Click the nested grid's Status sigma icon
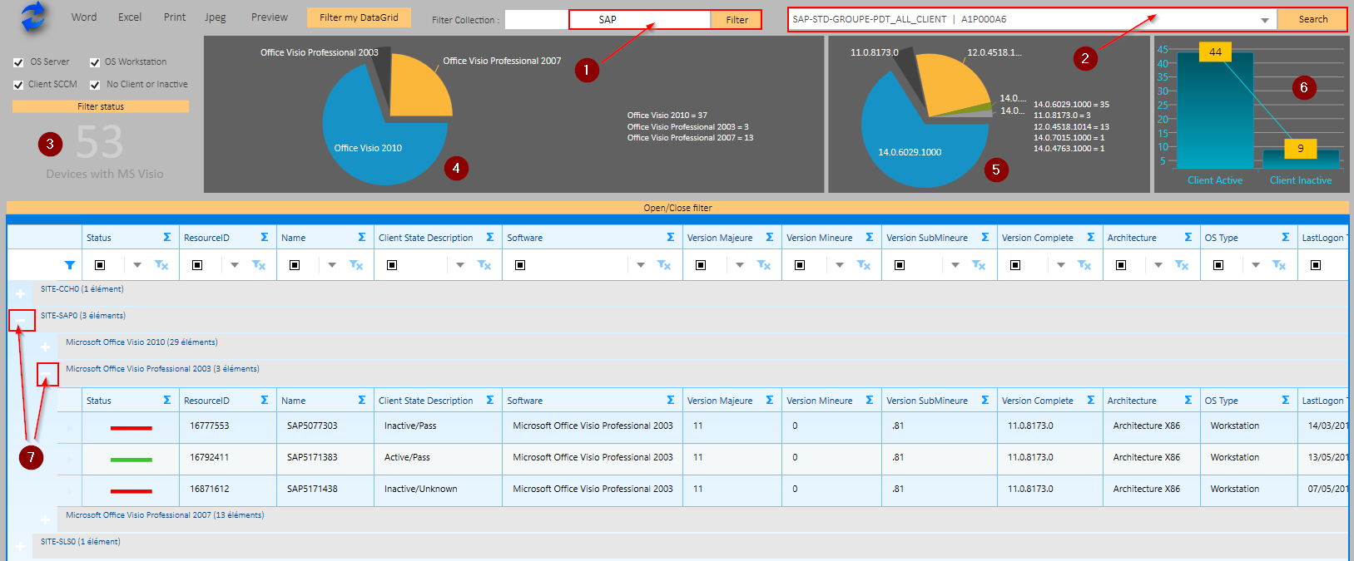1354x561 pixels. pos(166,401)
